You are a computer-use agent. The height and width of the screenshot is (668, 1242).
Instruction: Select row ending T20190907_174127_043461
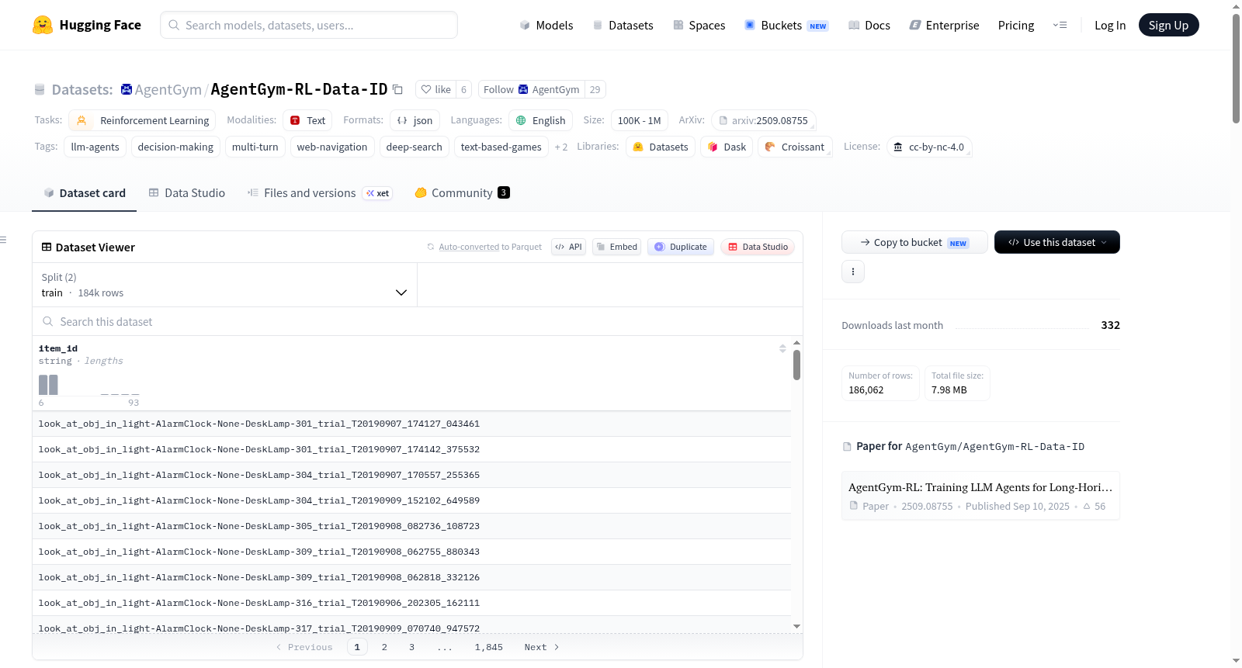click(411, 424)
